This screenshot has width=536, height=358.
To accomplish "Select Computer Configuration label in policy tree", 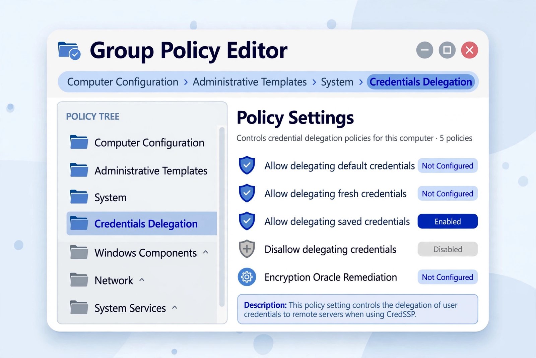I will 149,143.
